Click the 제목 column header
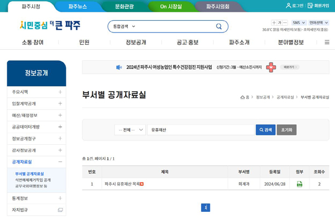The width and height of the screenshot is (335, 218). [x=165, y=172]
